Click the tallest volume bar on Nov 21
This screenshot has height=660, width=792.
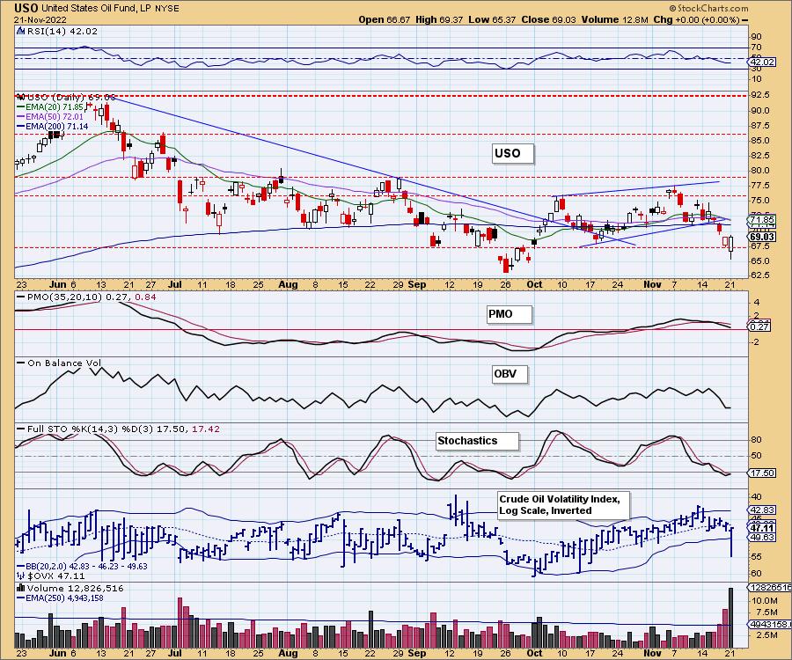pyautogui.click(x=730, y=618)
